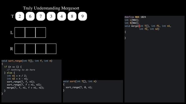Click the 'sort_range(T, f, n1);' call
Viewport: 186px width, 104px height.
click(21, 82)
